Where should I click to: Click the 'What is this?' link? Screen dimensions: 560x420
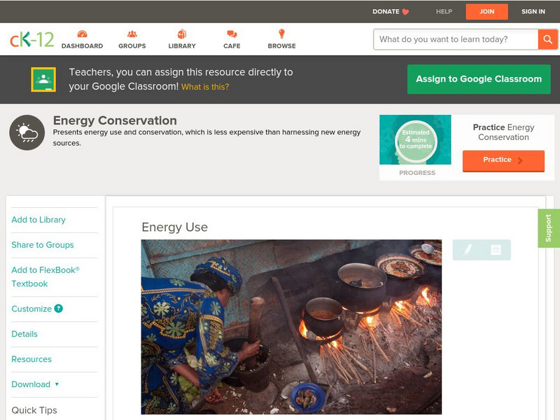(x=205, y=87)
